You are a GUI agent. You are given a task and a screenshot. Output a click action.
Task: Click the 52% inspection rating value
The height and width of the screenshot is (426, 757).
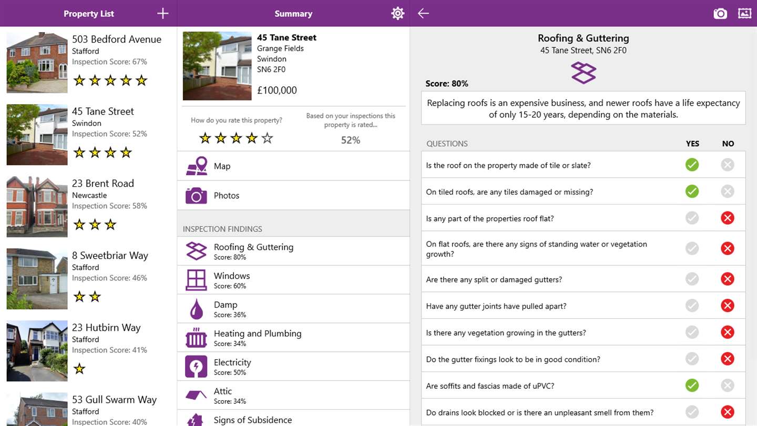tap(351, 140)
